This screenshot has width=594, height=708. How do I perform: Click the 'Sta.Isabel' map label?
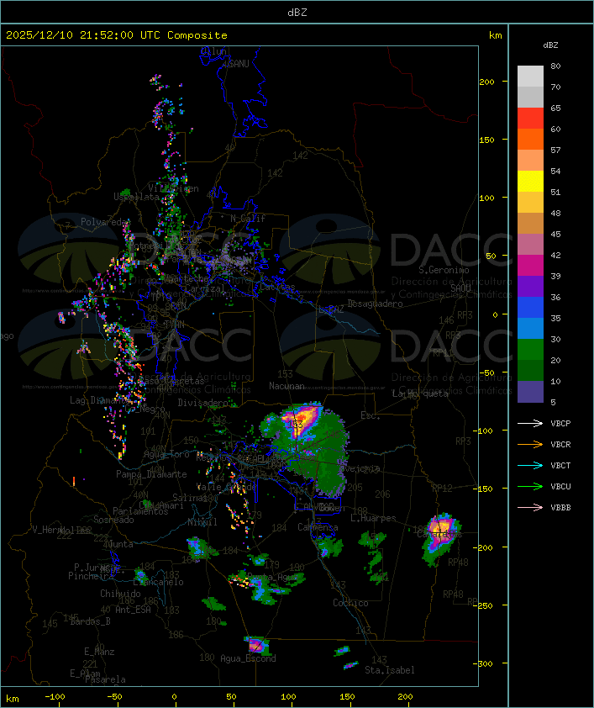point(390,670)
